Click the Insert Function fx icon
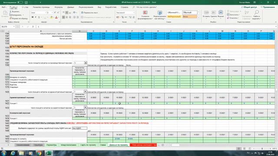Image resolution: width=278 pixels, height=156 pixels. (33, 26)
